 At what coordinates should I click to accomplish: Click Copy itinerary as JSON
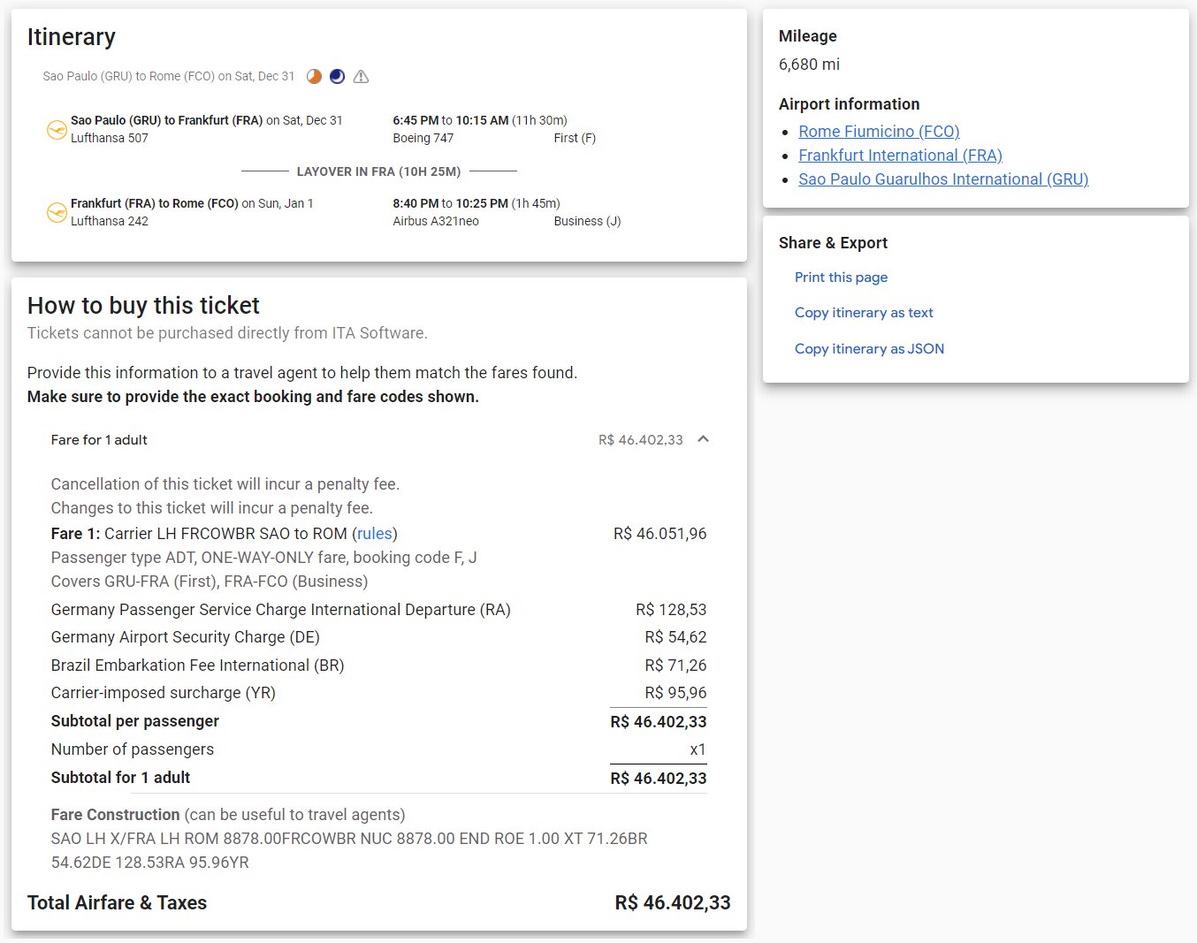tap(869, 349)
